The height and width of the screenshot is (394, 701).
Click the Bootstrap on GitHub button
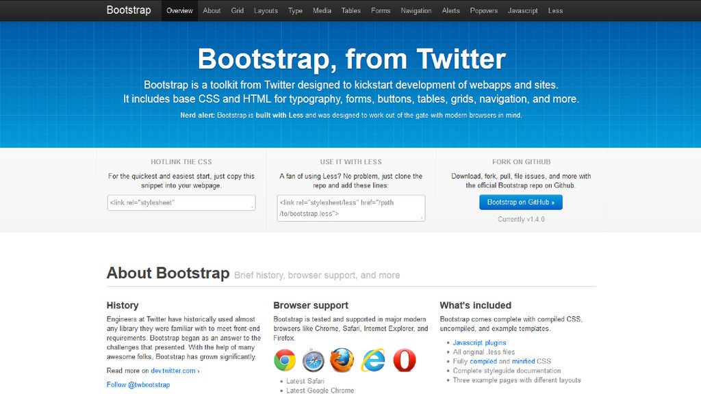pyautogui.click(x=521, y=202)
